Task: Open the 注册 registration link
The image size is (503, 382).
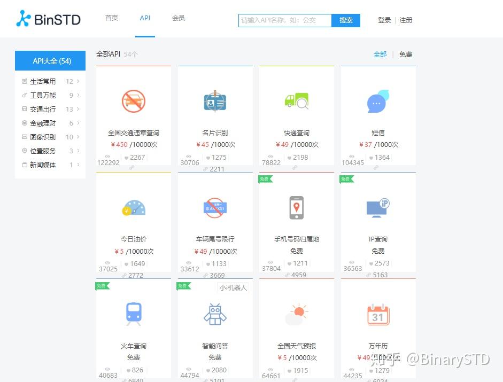Action: [406, 20]
